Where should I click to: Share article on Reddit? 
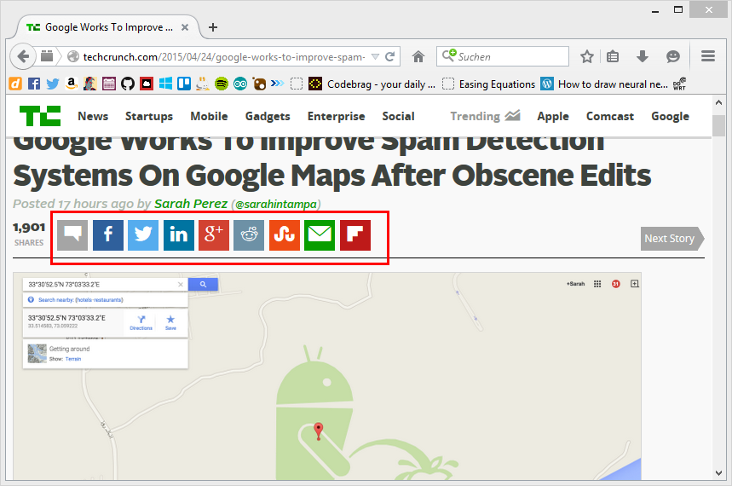point(249,235)
